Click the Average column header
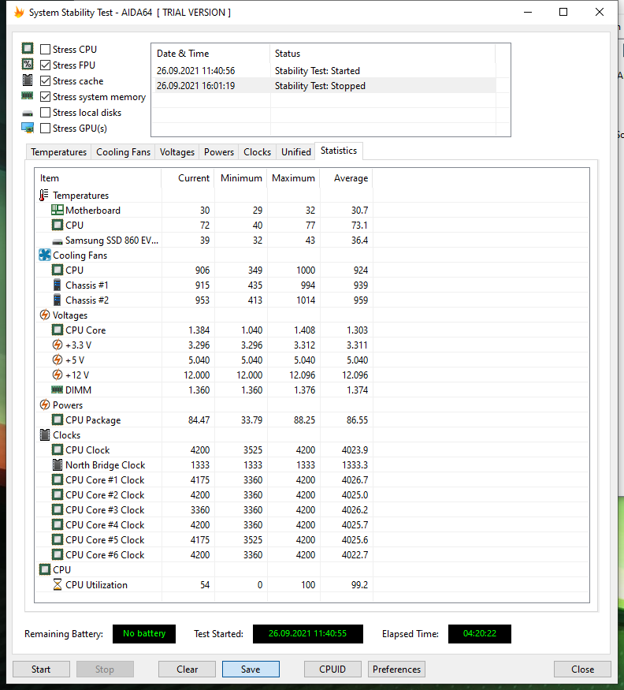 (346, 177)
